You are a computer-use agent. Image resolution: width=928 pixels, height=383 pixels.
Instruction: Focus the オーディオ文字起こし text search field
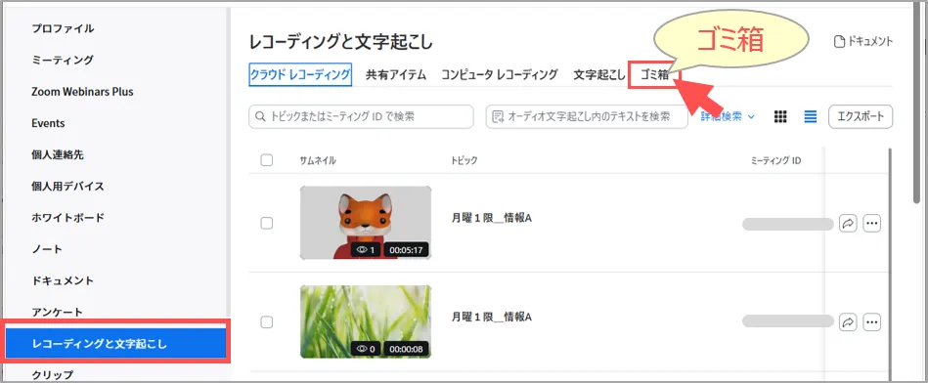pos(587,116)
